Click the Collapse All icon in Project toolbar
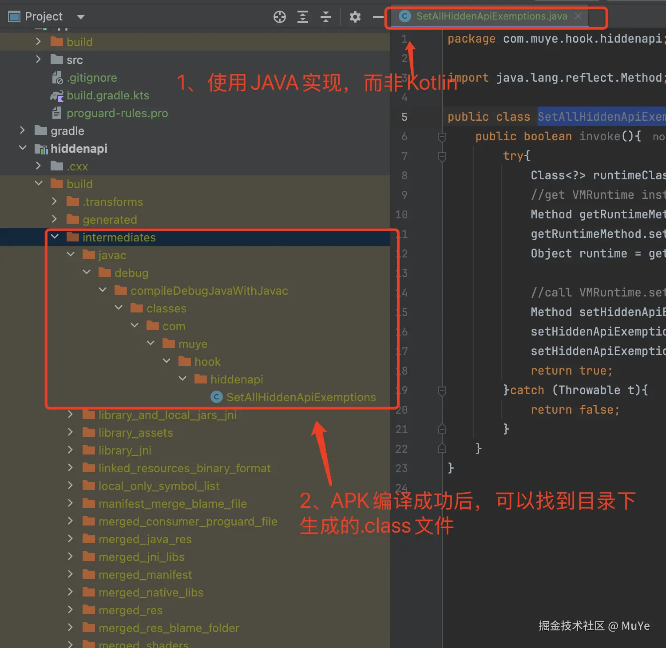 pos(326,16)
